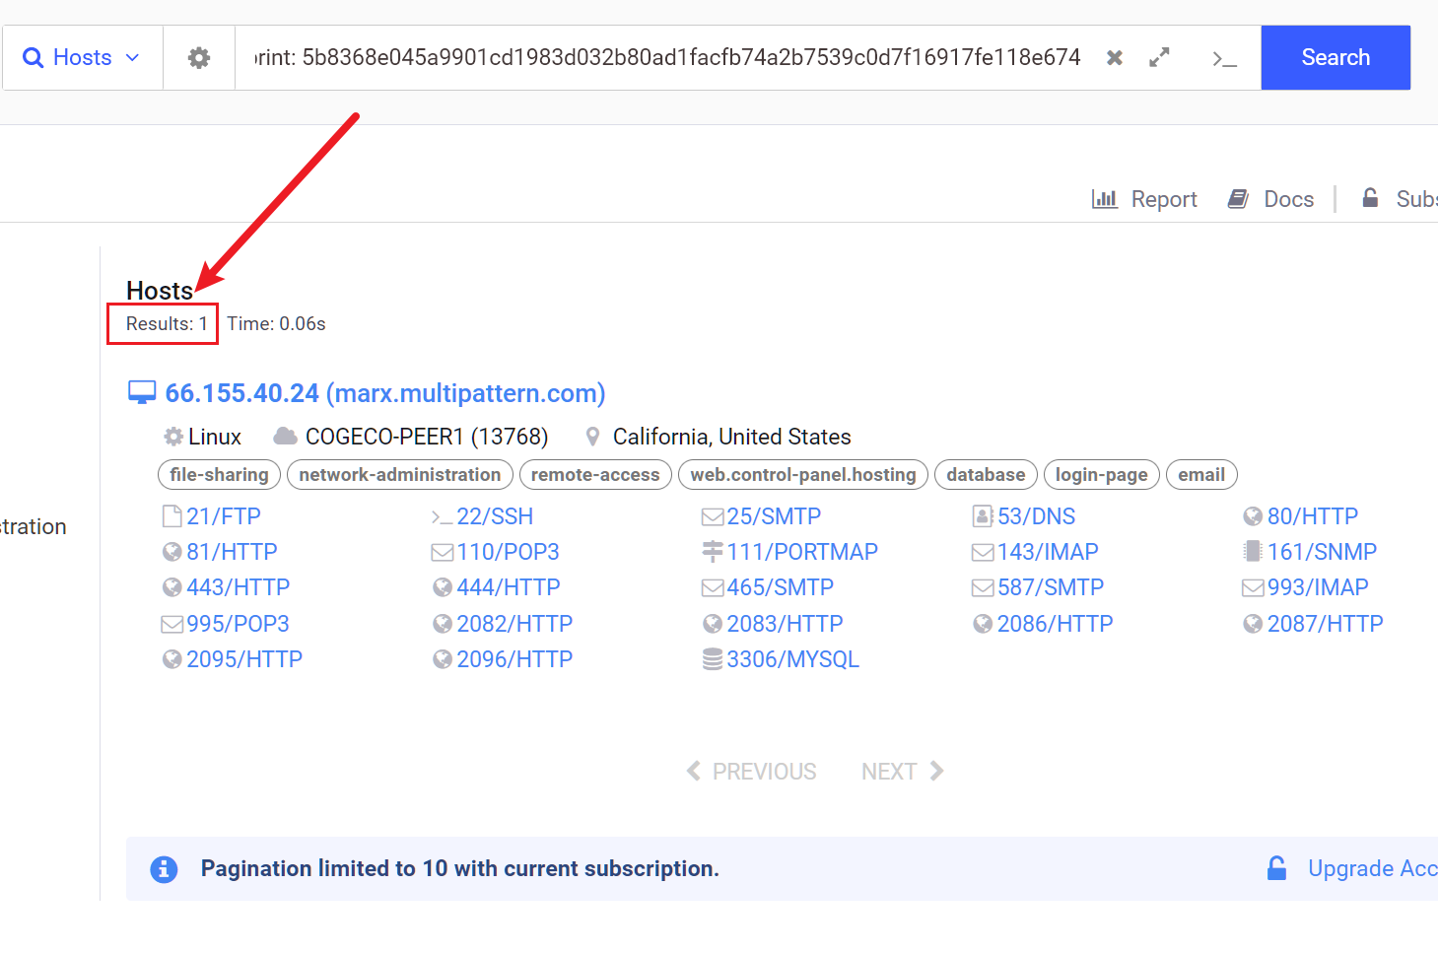Open the Hosts search type dropdown
Viewport: 1438px width, 953px height.
(82, 58)
